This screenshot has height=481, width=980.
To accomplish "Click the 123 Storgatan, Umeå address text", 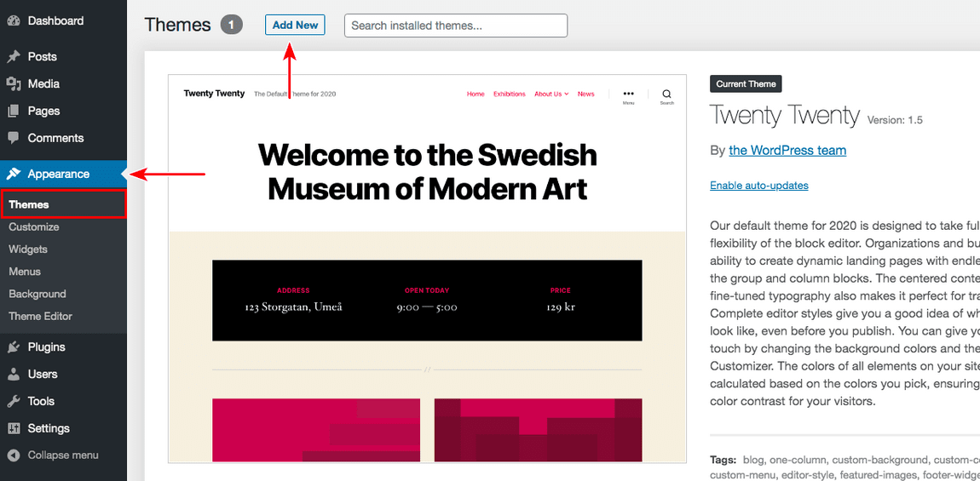I will (293, 306).
